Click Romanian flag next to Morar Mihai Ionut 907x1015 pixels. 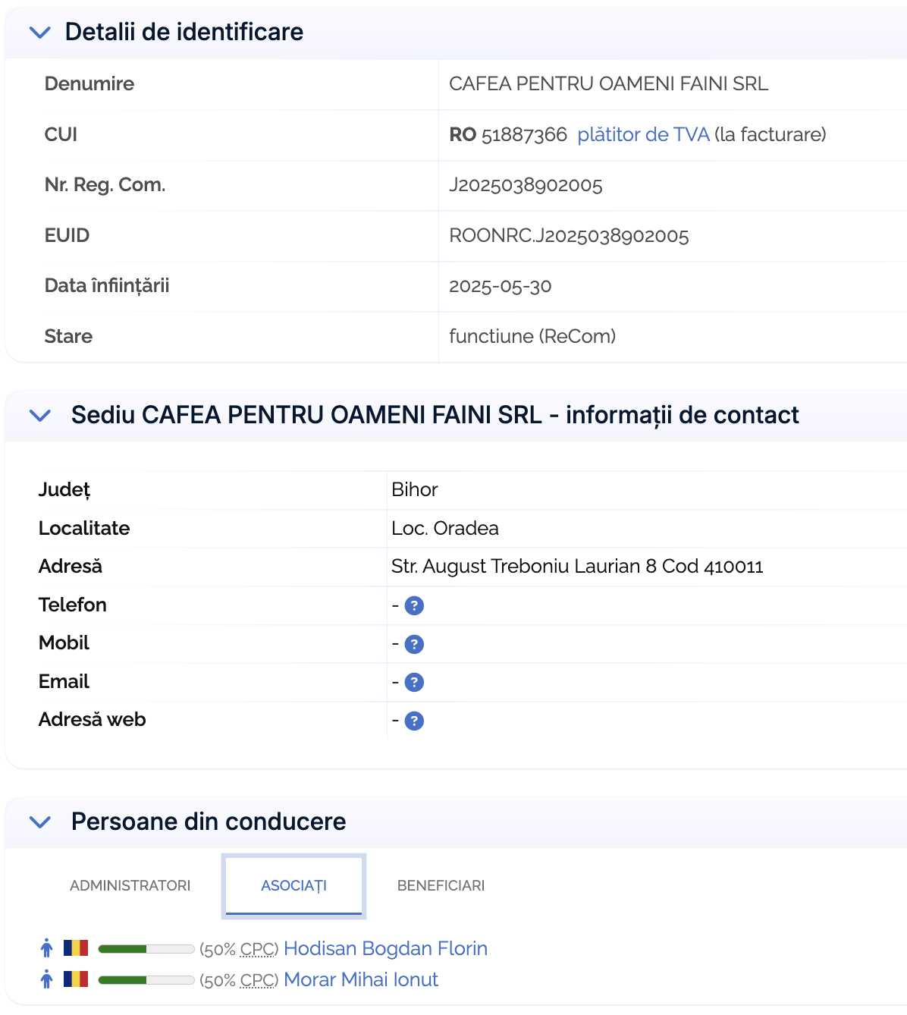(x=76, y=979)
